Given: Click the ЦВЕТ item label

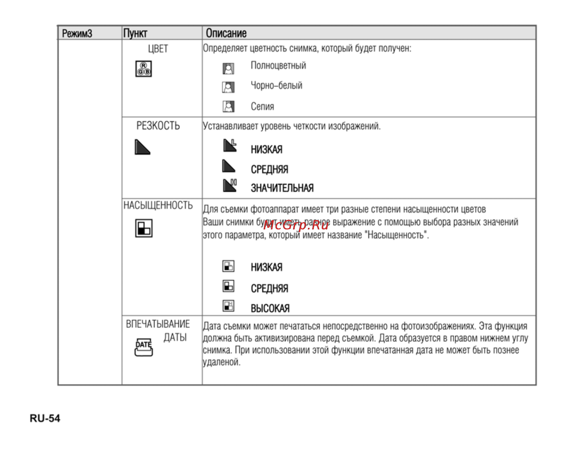Looking at the screenshot, I should tap(158, 49).
